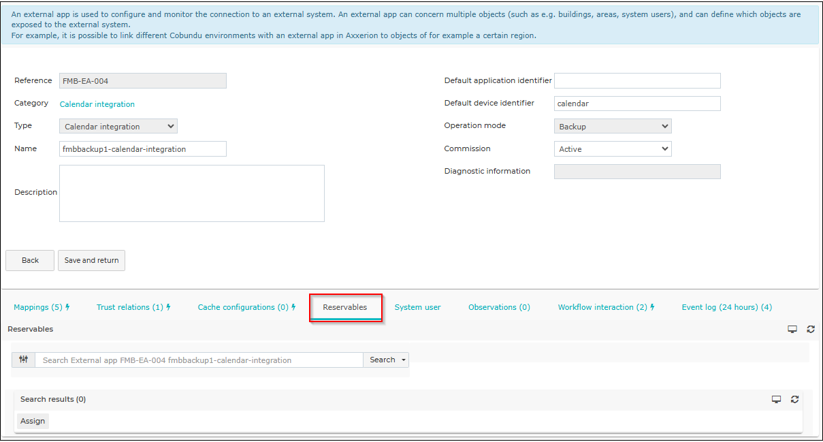Focus the Name input field
The width and height of the screenshot is (823, 442).
click(x=143, y=149)
